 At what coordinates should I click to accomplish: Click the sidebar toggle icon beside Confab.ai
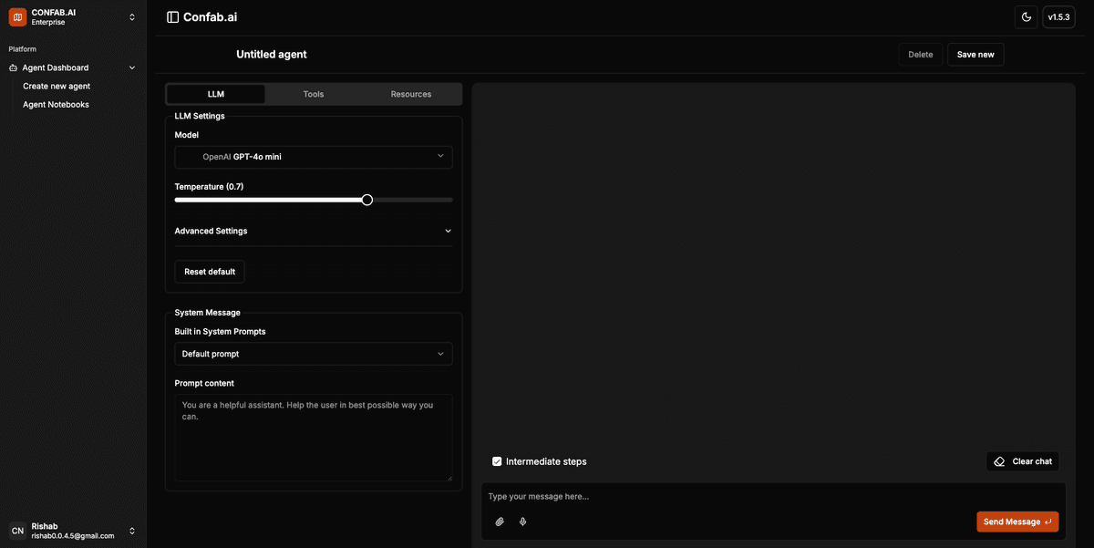coord(173,17)
